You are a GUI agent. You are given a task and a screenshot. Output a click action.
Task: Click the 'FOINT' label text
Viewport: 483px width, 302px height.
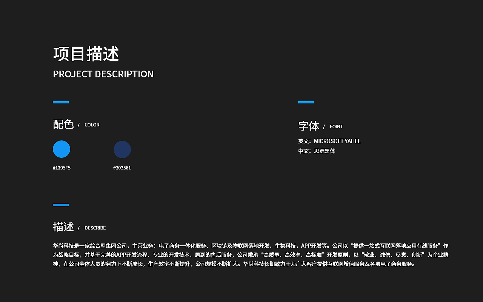coord(336,127)
